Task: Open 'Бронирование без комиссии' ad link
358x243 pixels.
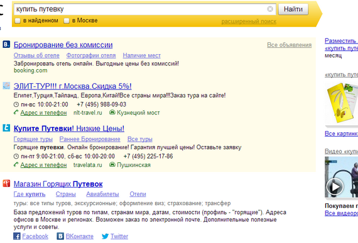Action: (x=63, y=45)
